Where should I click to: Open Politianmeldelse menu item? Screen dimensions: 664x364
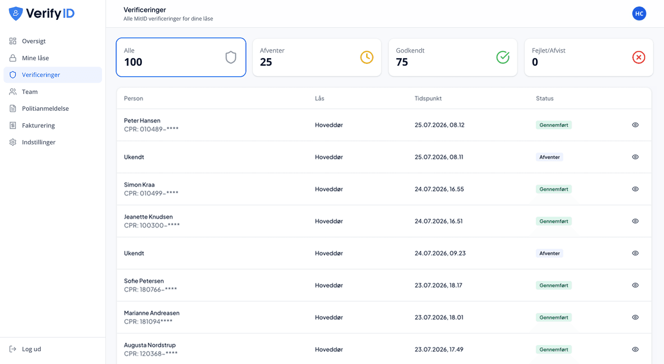53,108
